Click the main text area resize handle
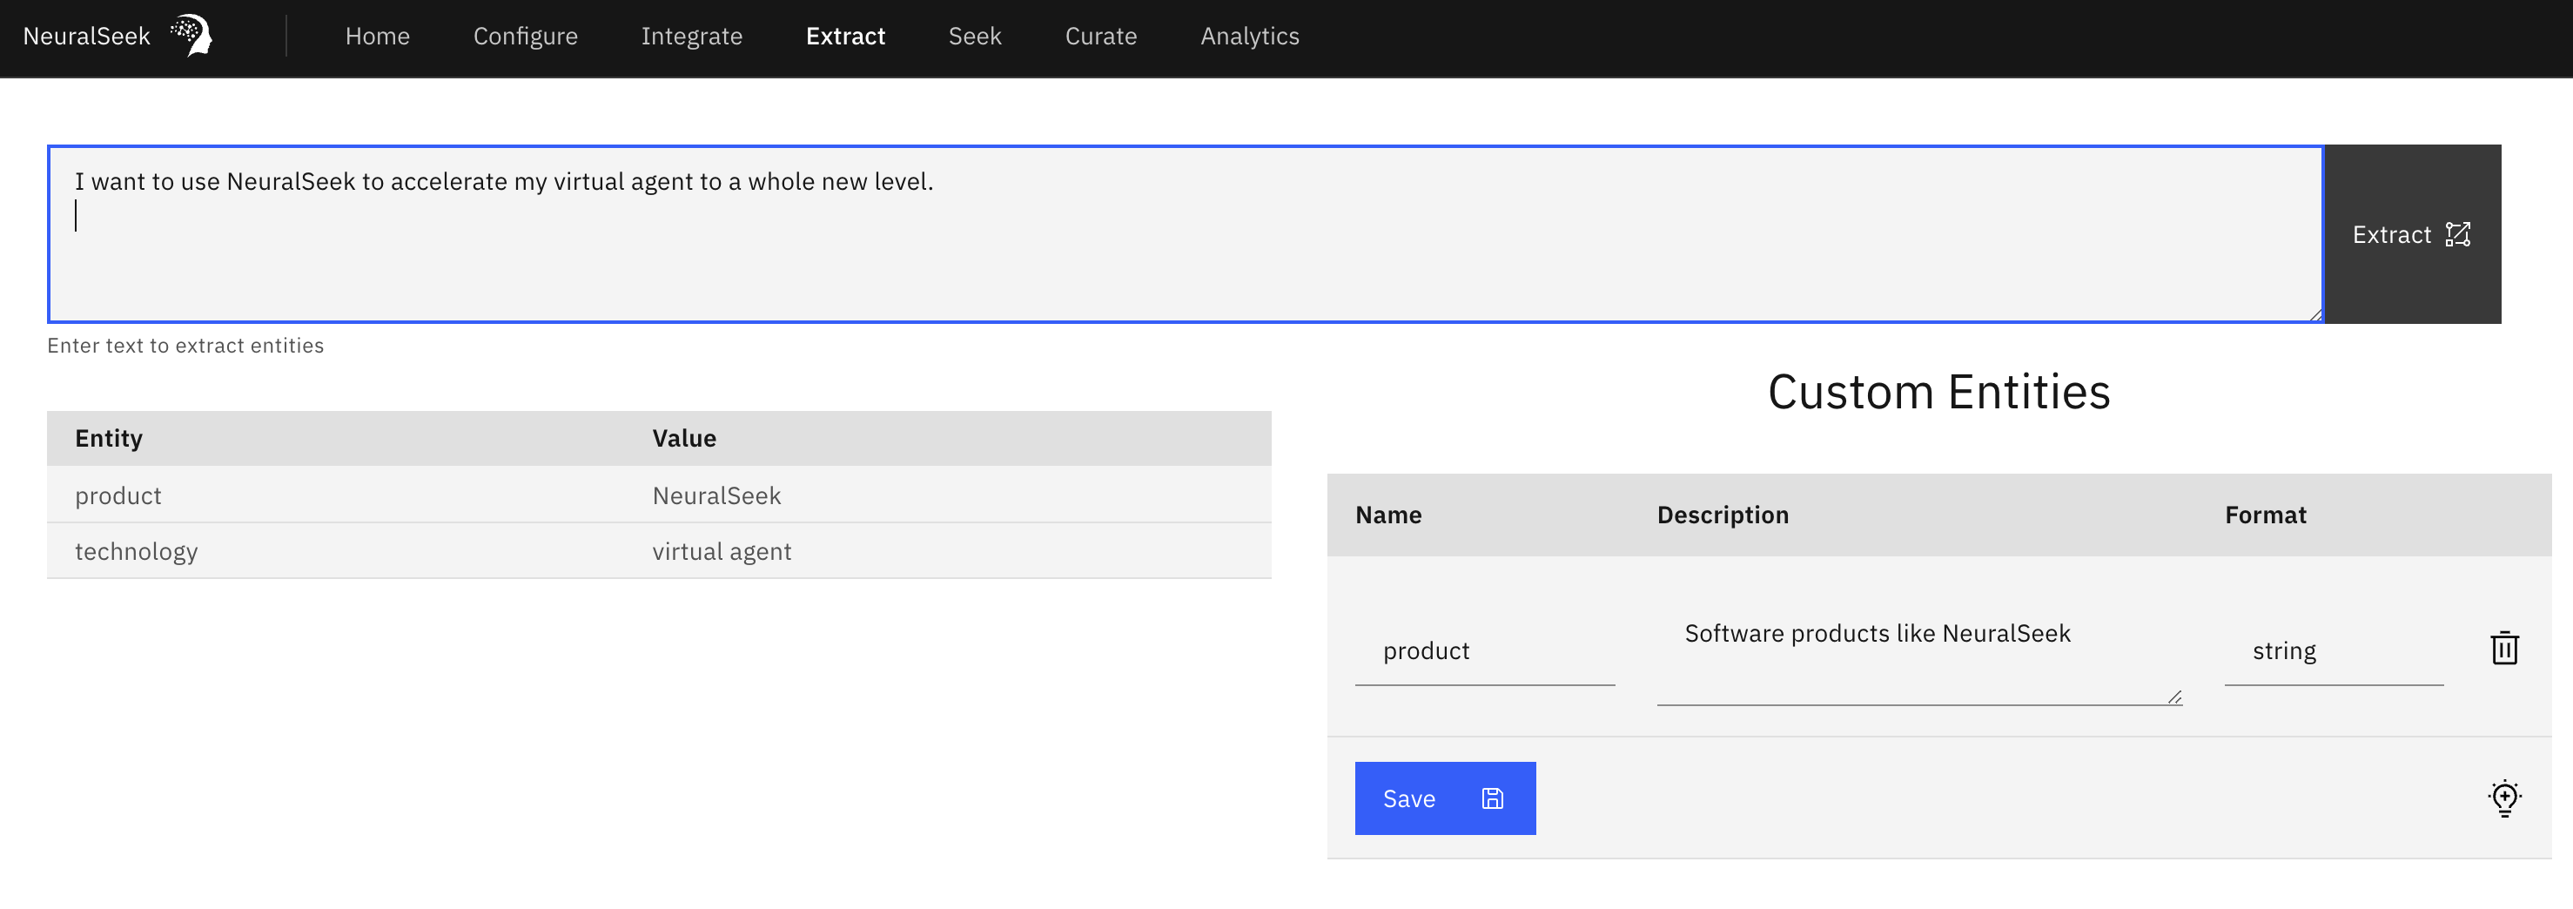Viewport: 2573px width, 909px height. [2314, 314]
